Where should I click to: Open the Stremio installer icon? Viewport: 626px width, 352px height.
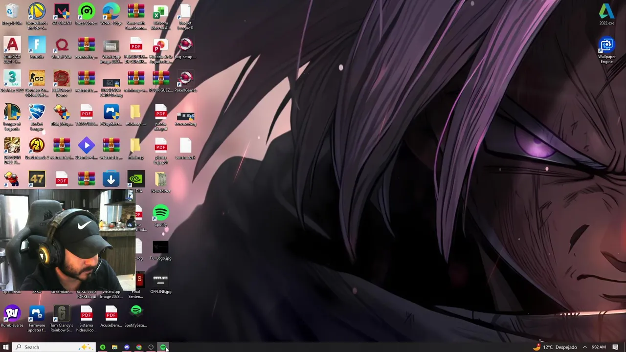(x=87, y=149)
